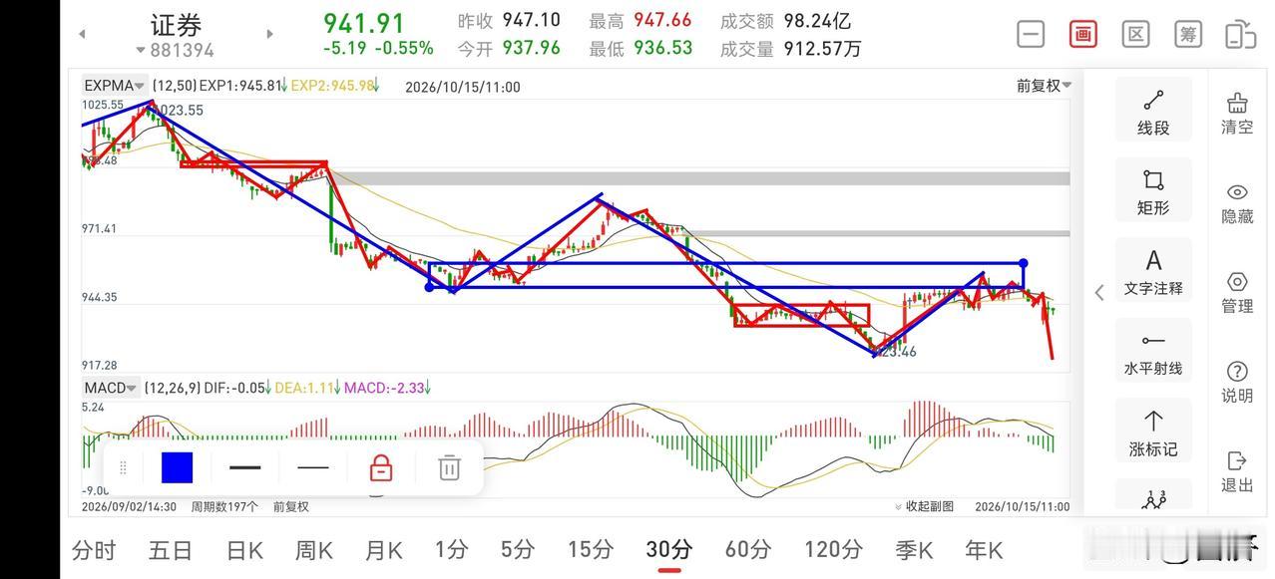Switch to the 月K tab
Viewport: 1275px width, 579px height.
384,549
